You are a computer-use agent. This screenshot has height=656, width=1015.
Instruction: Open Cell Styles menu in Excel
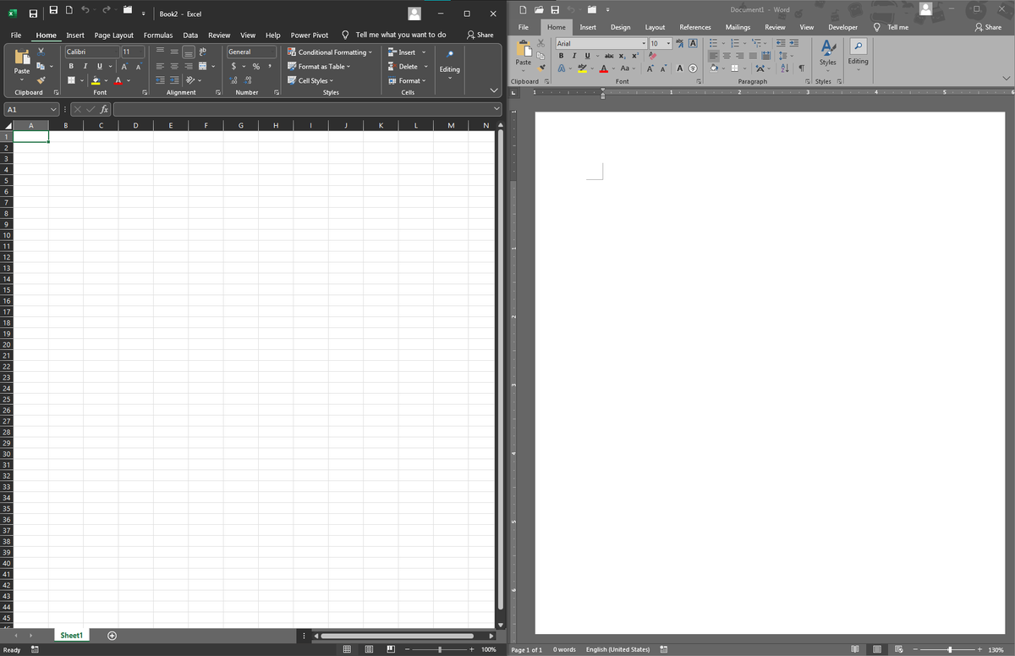[309, 80]
